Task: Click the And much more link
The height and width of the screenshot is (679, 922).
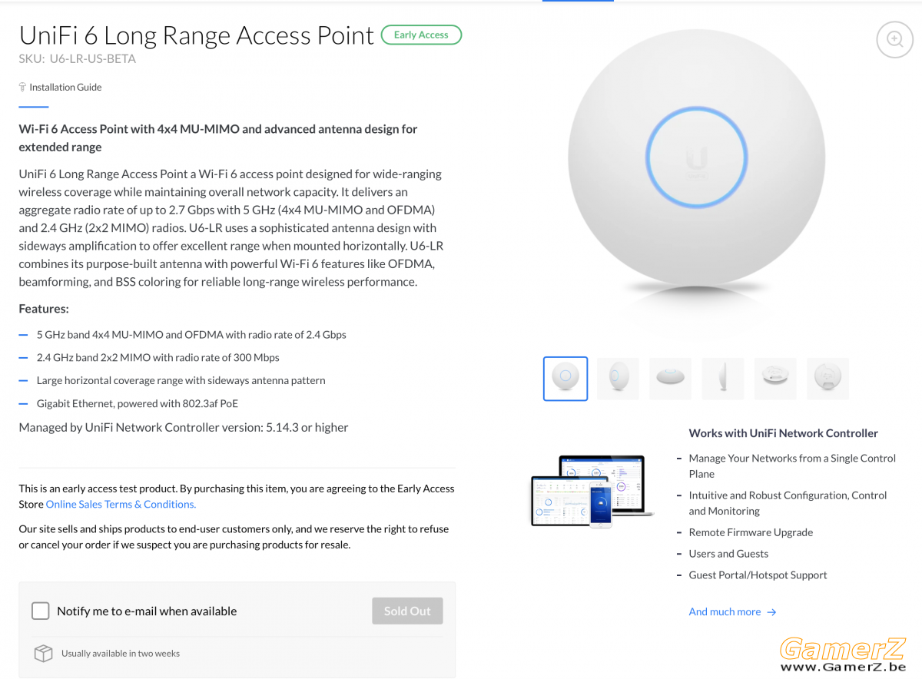Action: [725, 612]
